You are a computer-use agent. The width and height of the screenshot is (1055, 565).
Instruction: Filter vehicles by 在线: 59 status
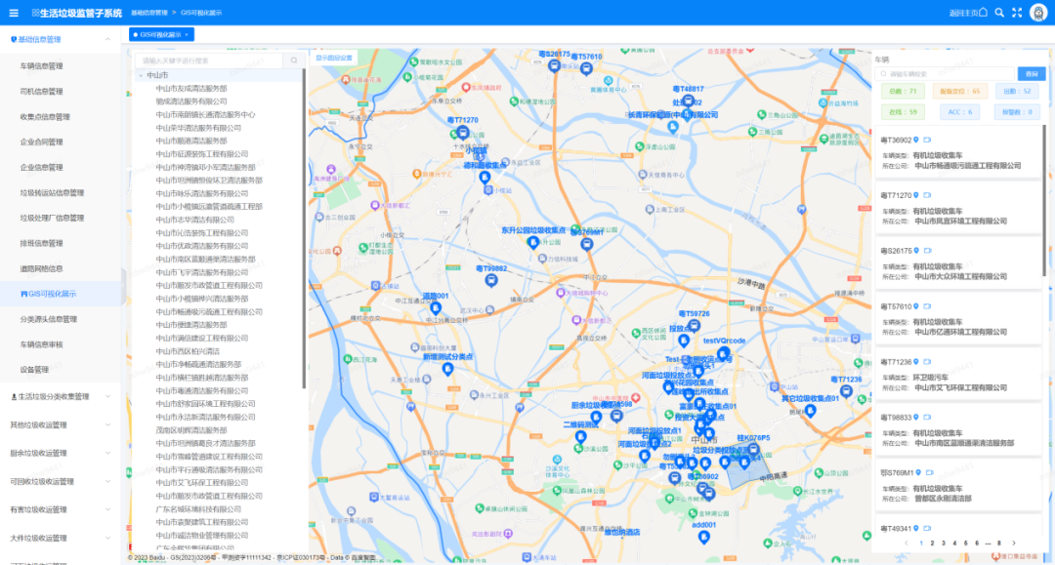point(905,112)
